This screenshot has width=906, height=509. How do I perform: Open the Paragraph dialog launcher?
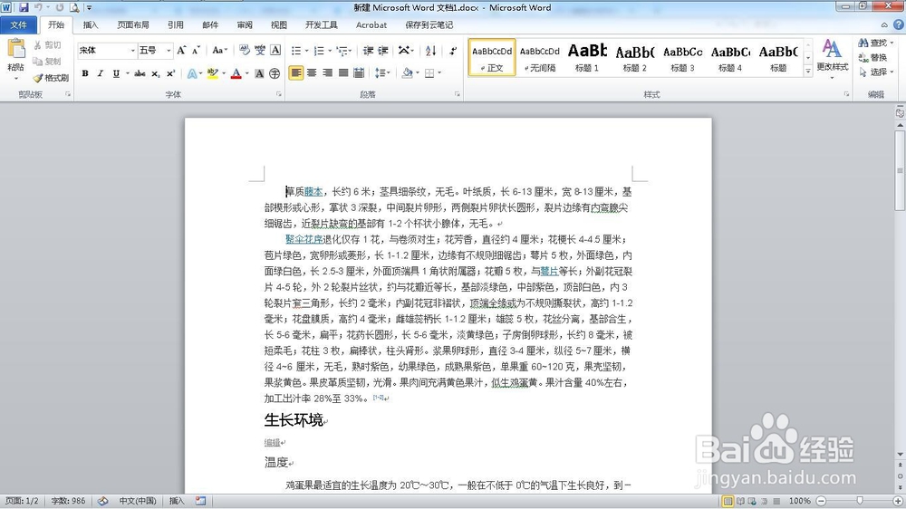point(457,94)
